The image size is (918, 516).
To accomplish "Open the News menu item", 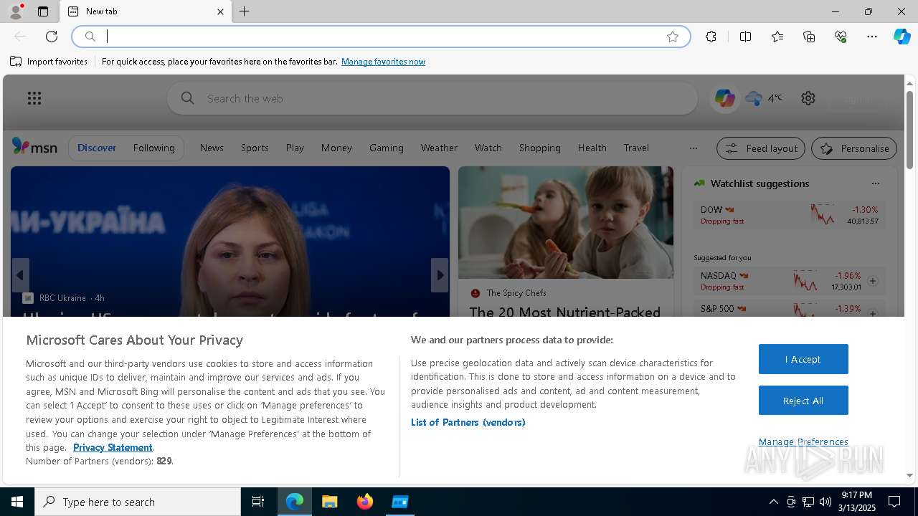I will click(212, 148).
